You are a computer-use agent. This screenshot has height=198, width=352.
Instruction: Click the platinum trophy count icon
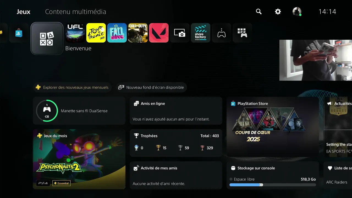tap(136, 148)
